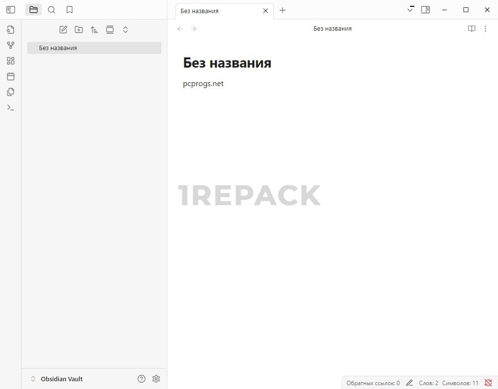Open the Bookmarks panel tab

pyautogui.click(x=70, y=10)
